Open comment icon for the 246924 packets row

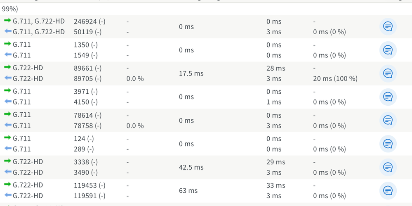pos(388,26)
